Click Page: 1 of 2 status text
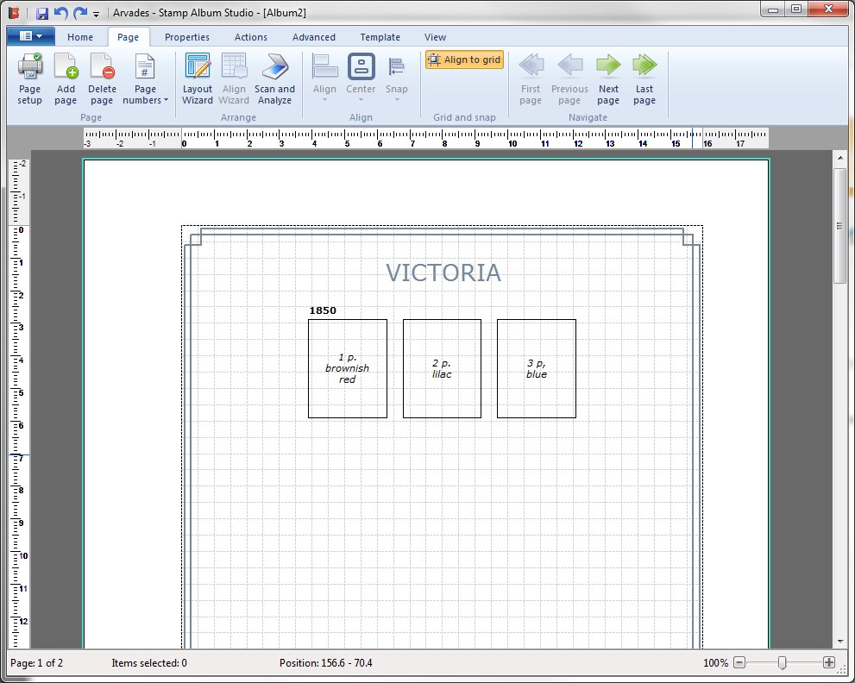855x683 pixels. click(36, 663)
